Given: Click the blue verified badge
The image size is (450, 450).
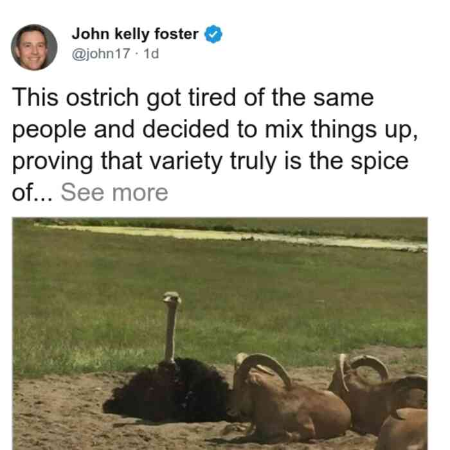Looking at the screenshot, I should [213, 34].
